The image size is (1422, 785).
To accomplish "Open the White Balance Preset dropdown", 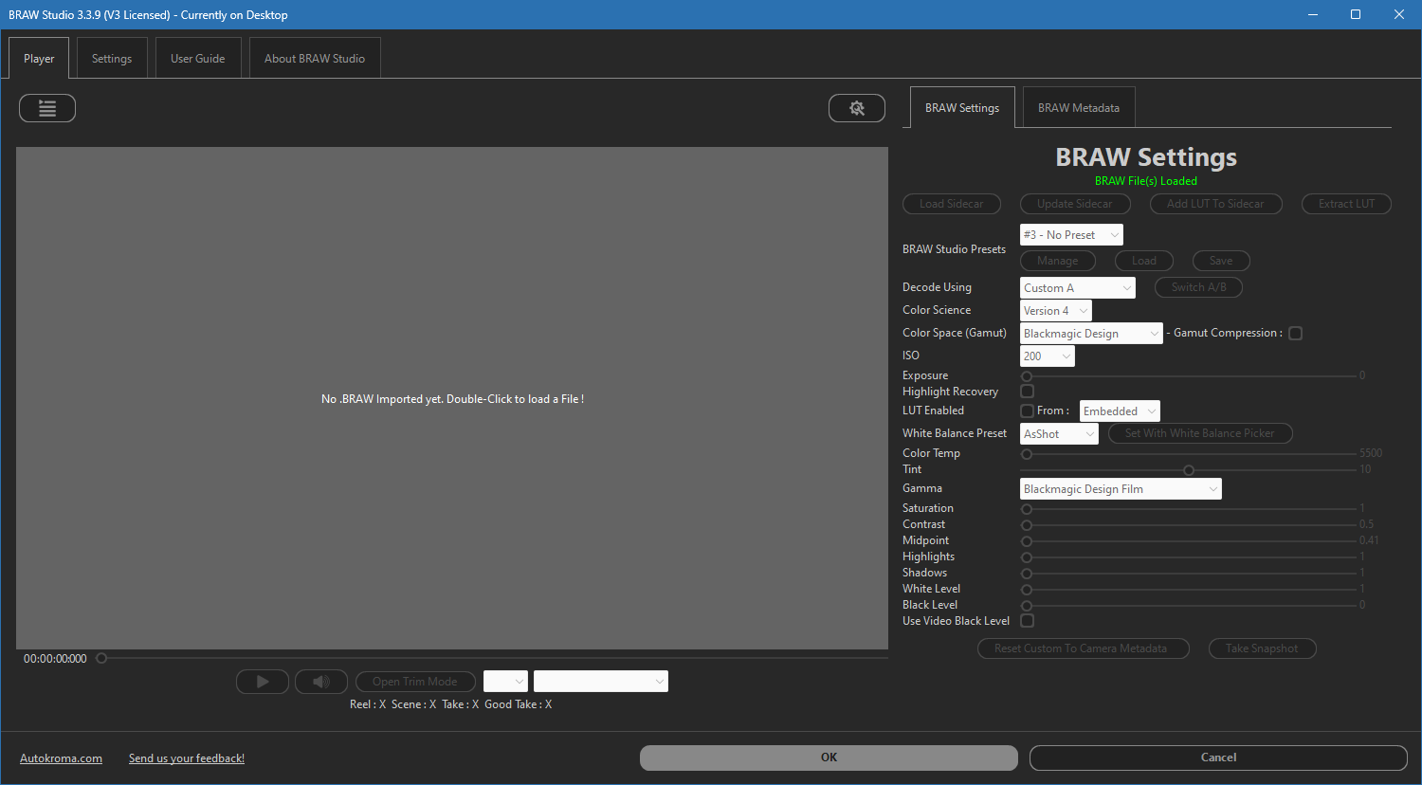I will pyautogui.click(x=1059, y=434).
